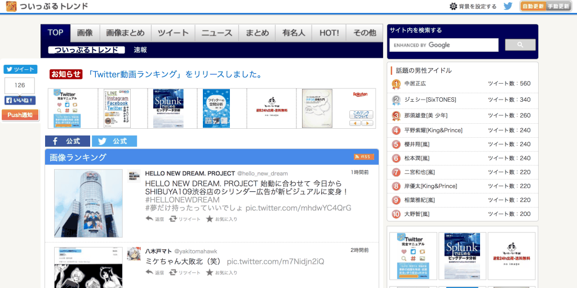Open background settings gear icon
Image resolution: width=577 pixels, height=288 pixels.
(x=454, y=6)
